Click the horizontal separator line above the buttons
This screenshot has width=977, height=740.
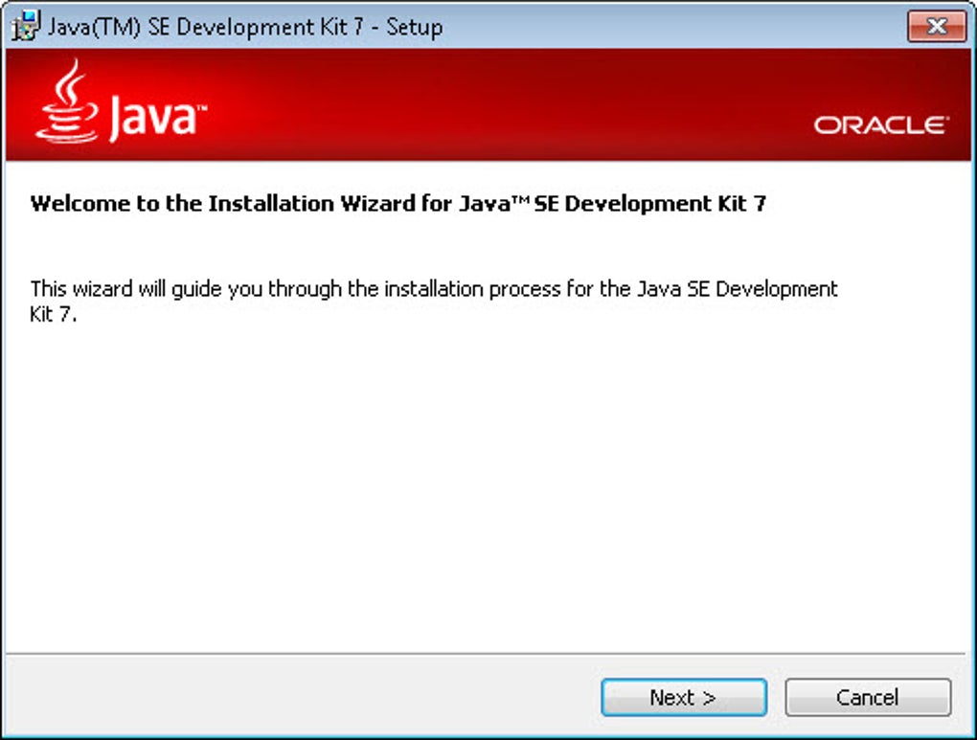coord(486,654)
